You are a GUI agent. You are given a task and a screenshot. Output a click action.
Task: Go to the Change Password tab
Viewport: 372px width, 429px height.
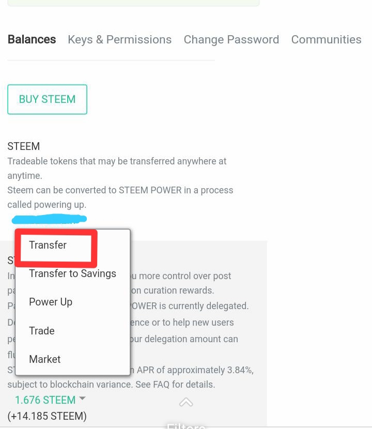[x=231, y=40]
